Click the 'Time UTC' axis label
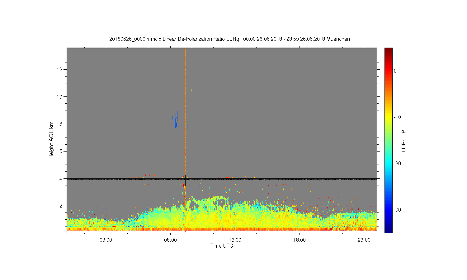Image resolution: width=467 pixels, height=280 pixels. click(x=222, y=246)
